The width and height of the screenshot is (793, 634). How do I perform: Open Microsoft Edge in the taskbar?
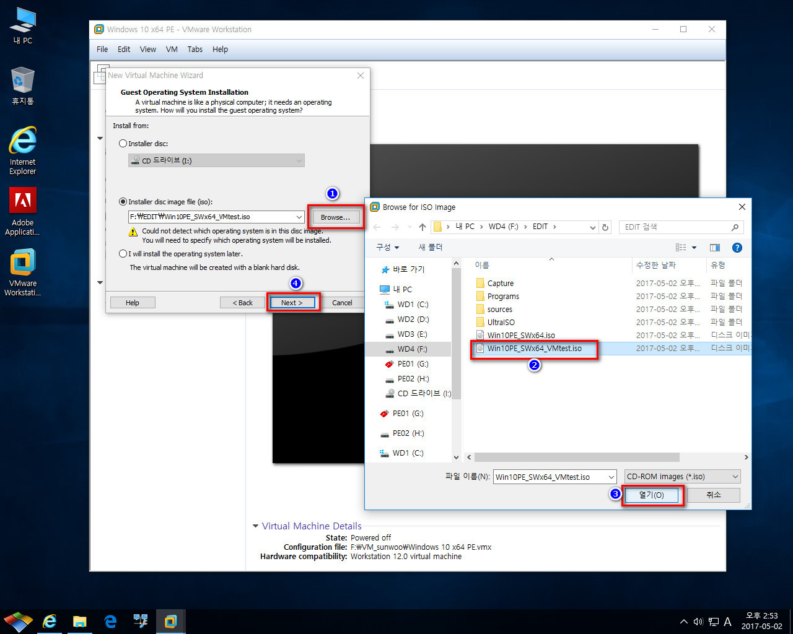110,621
